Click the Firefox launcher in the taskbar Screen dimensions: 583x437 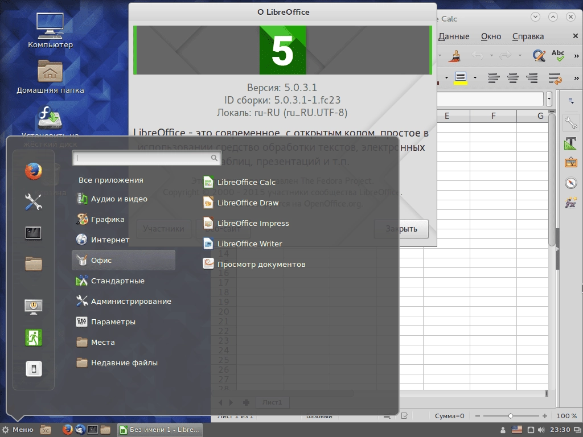click(67, 430)
